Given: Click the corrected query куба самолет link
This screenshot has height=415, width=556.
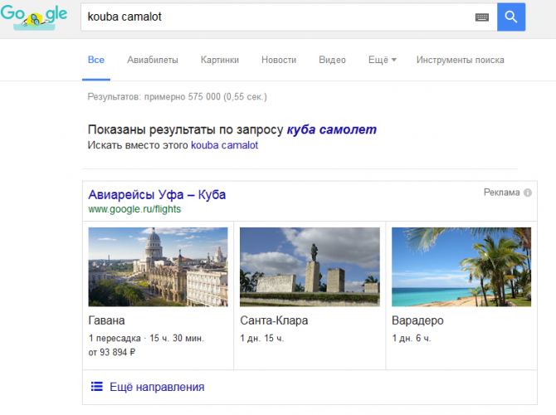Looking at the screenshot, I should (331, 129).
